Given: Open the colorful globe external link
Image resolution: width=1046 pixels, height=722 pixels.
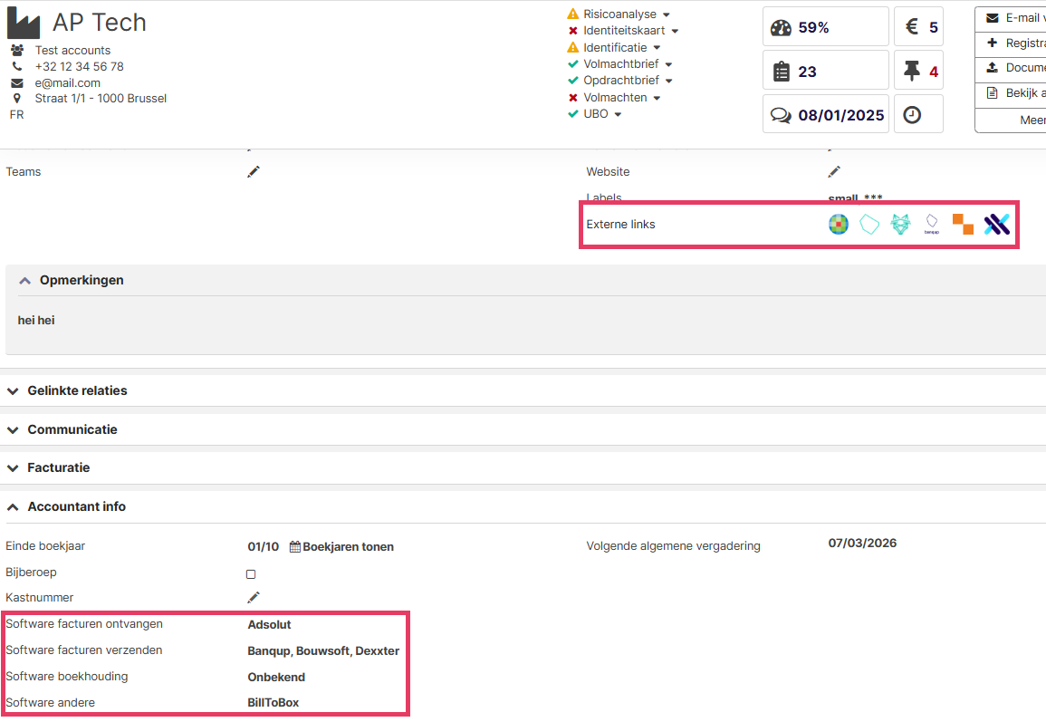Looking at the screenshot, I should pyautogui.click(x=839, y=224).
